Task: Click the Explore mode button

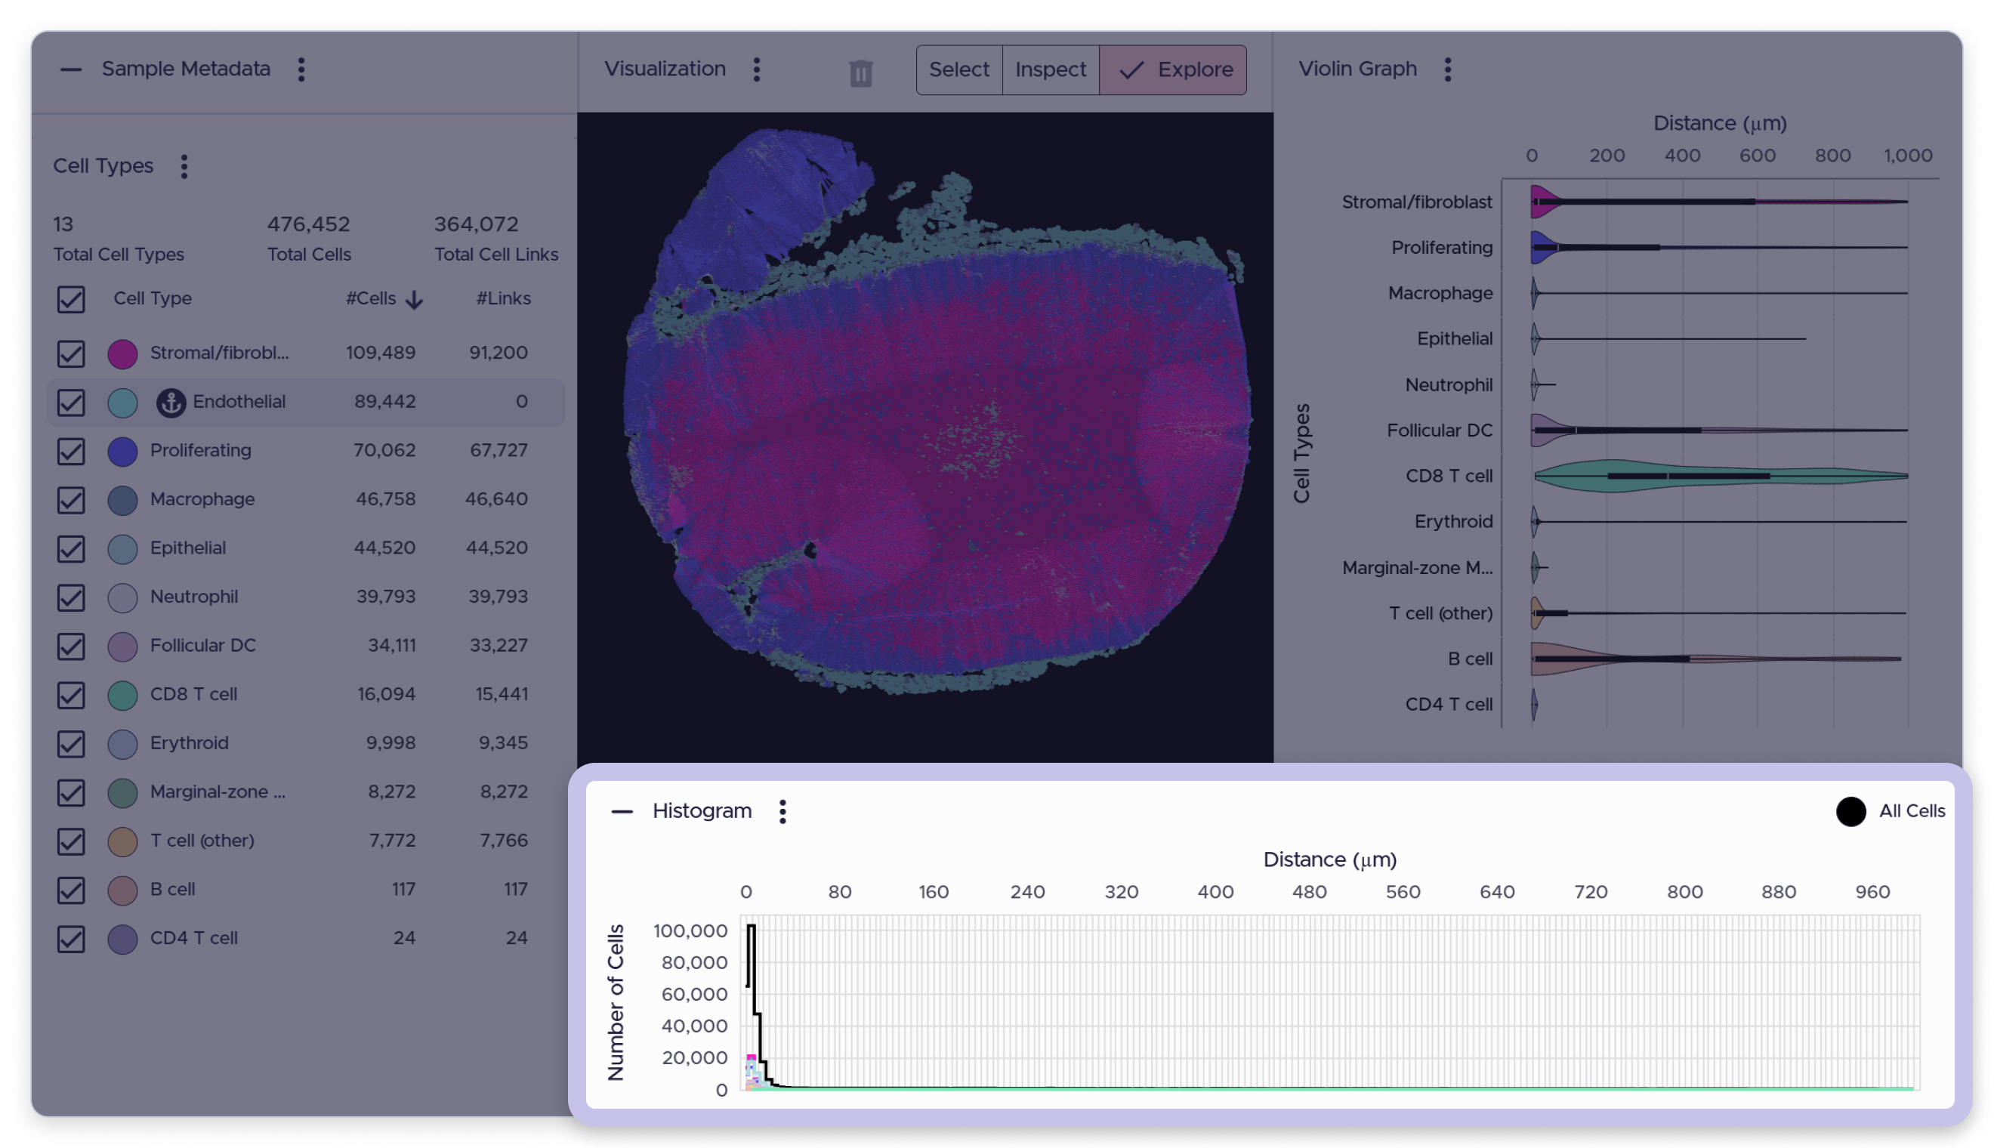Action: pos(1172,69)
